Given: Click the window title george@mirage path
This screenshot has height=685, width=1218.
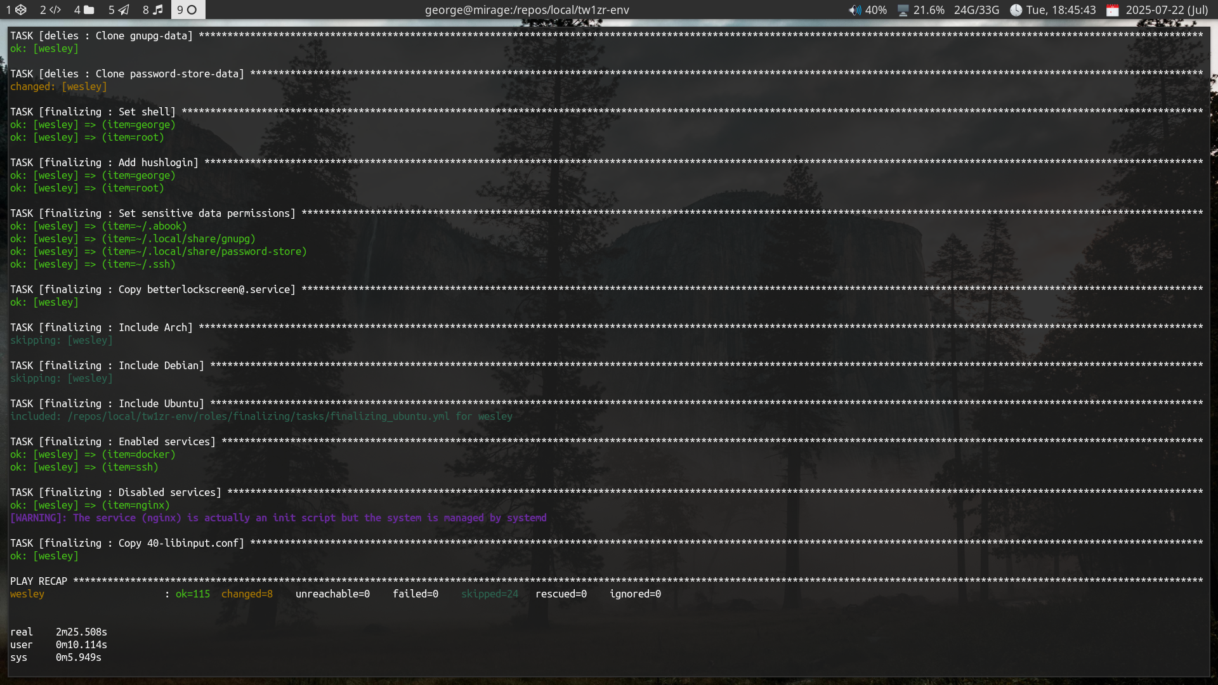Looking at the screenshot, I should 527,10.
